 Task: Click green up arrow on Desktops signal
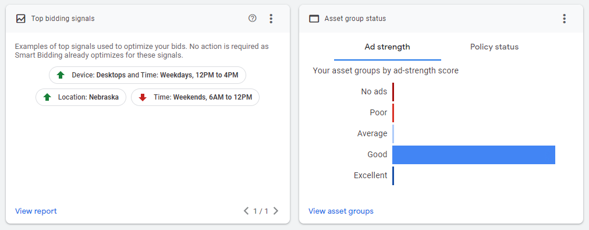(61, 75)
